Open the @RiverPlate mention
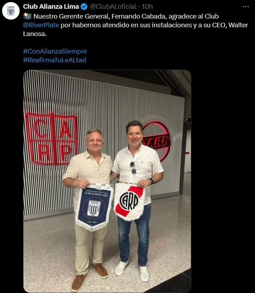This screenshot has width=255, height=293. [x=41, y=25]
